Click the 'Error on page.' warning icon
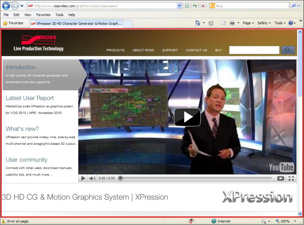 tap(3, 221)
